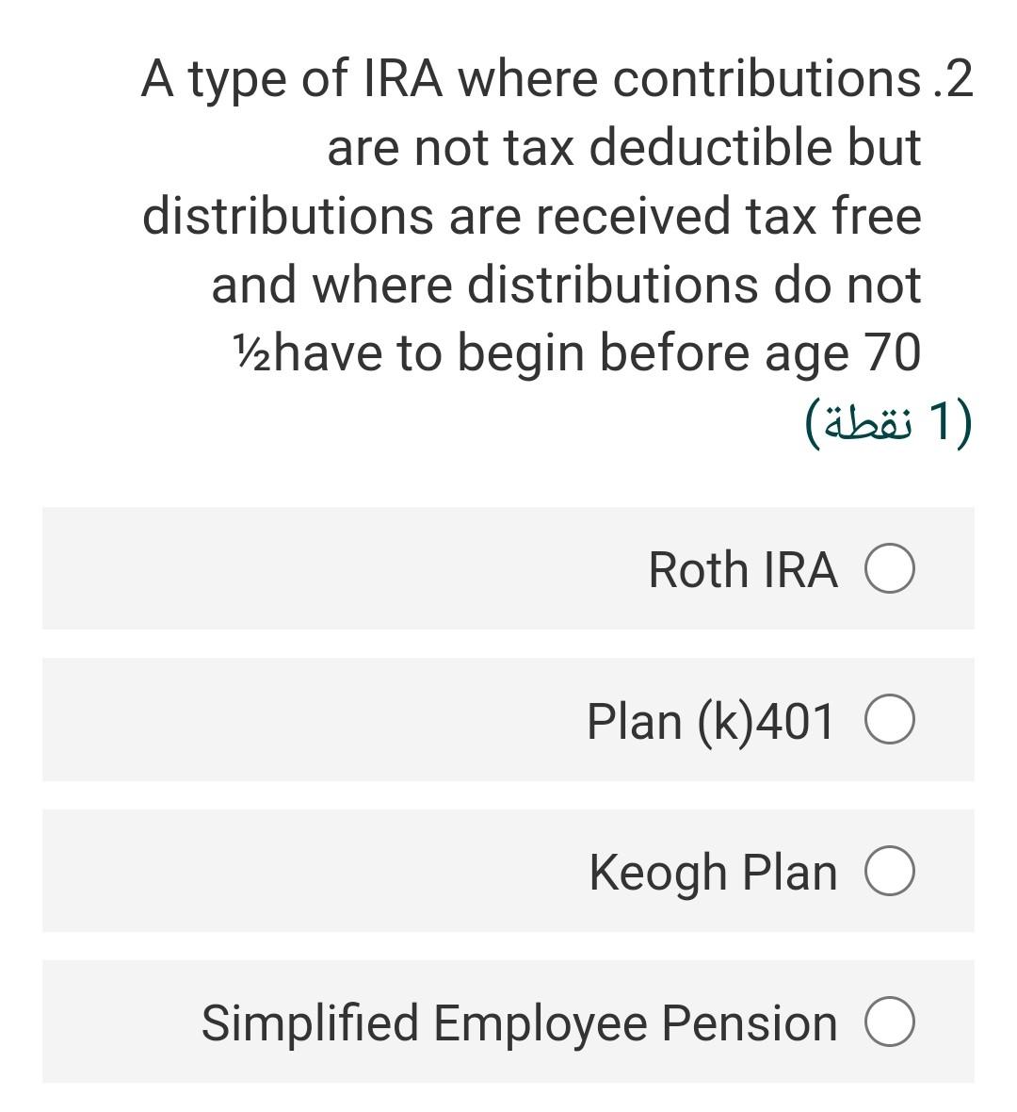This screenshot has height=1112, width=1017.
Task: Select the Roth IRA radio button
Action: (890, 571)
